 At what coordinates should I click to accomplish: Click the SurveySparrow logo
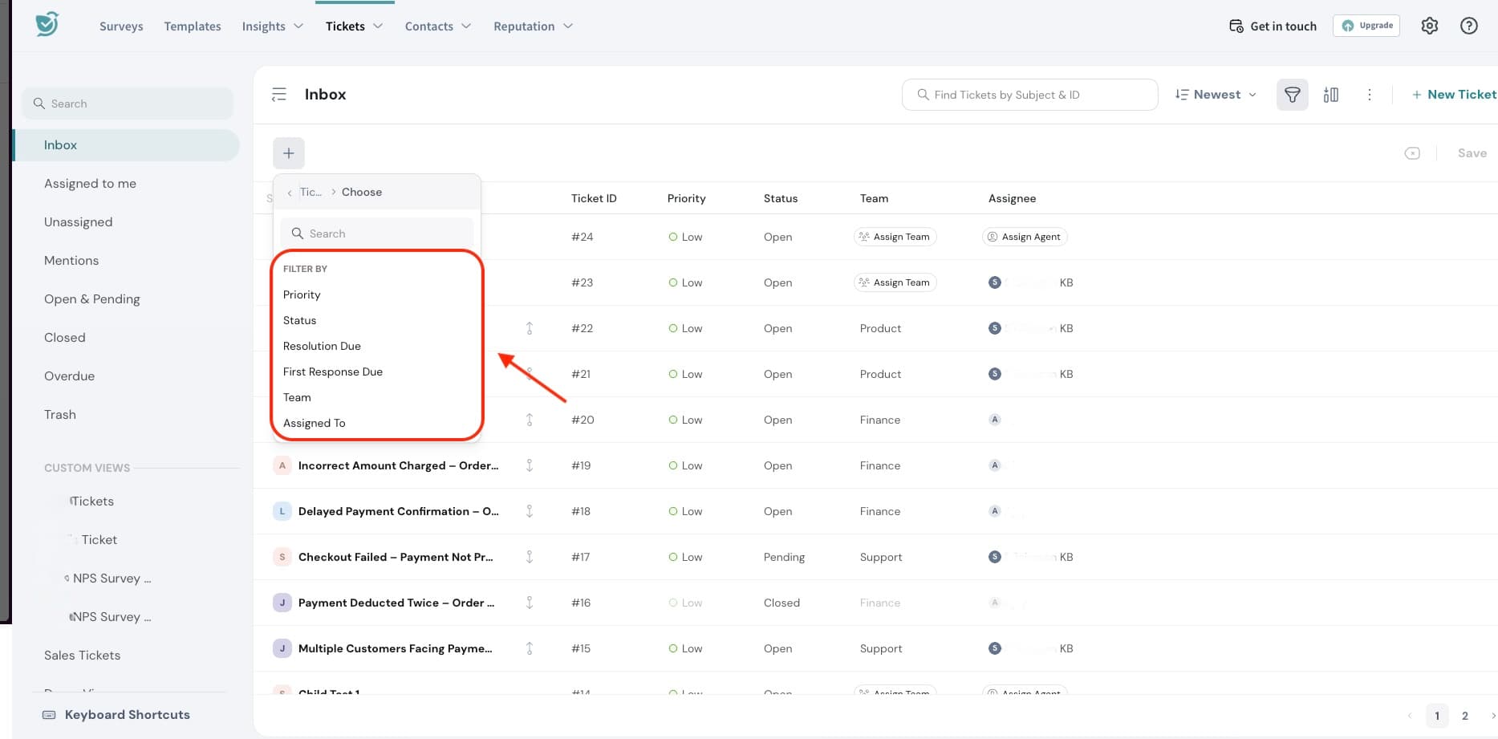click(x=47, y=24)
